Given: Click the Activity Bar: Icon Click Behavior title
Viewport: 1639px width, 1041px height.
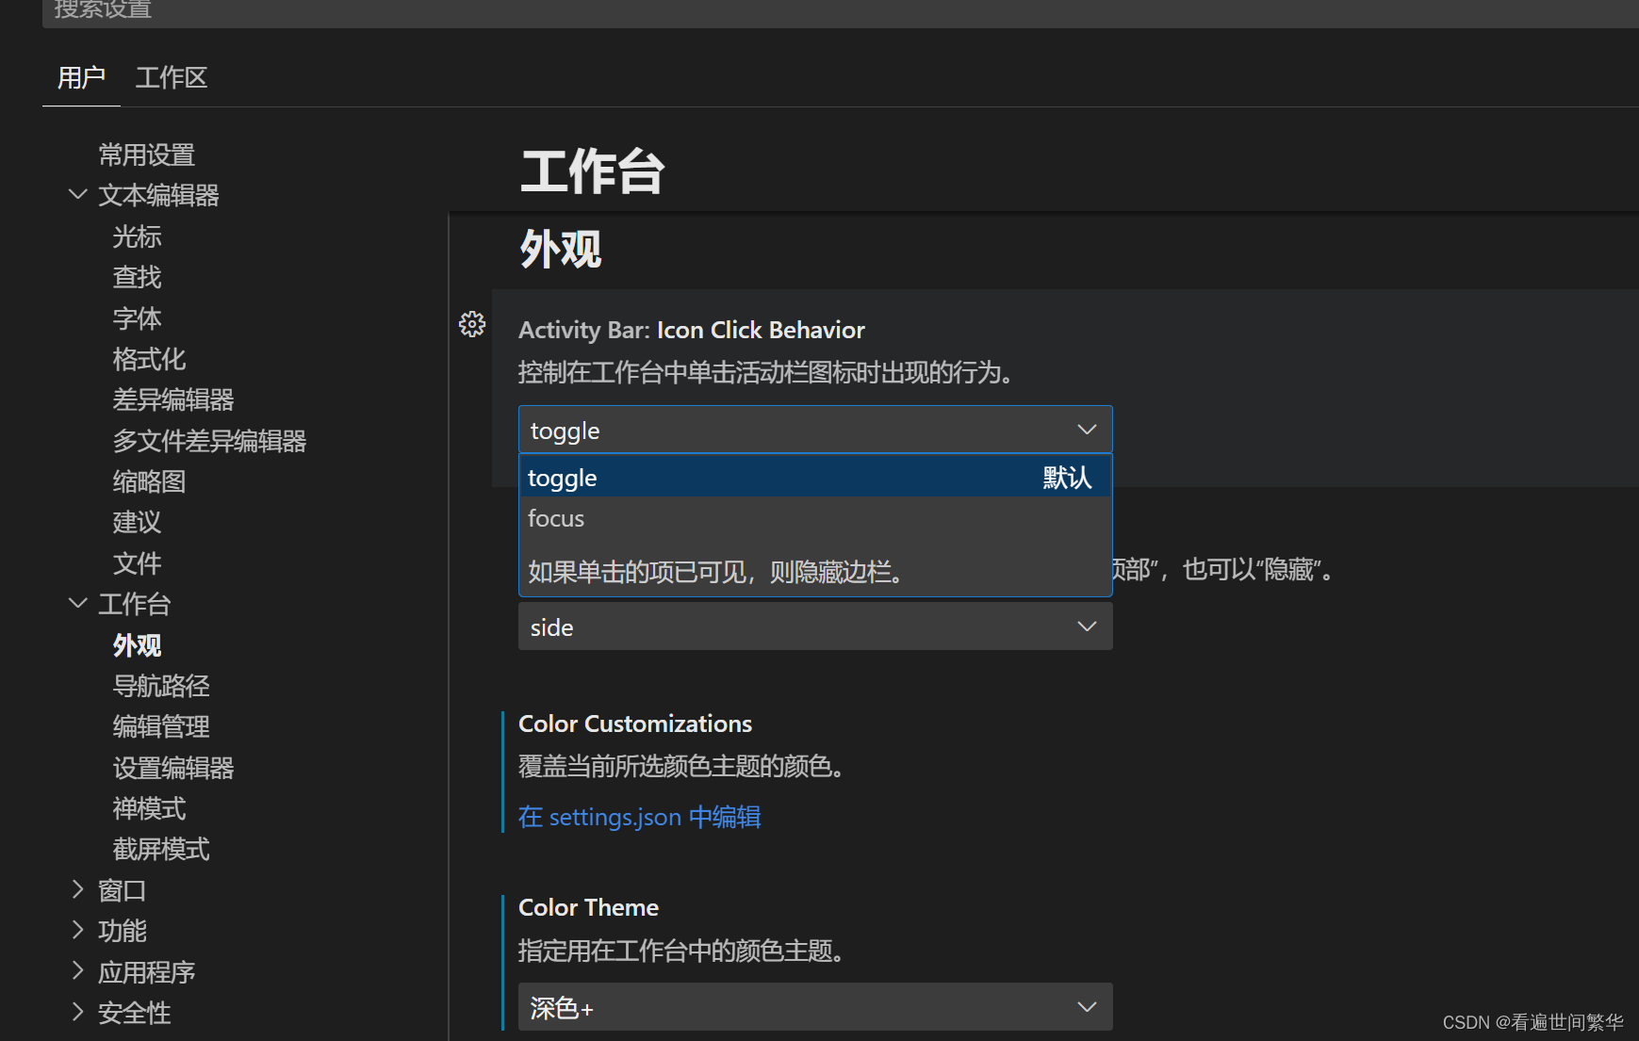Looking at the screenshot, I should pyautogui.click(x=692, y=330).
